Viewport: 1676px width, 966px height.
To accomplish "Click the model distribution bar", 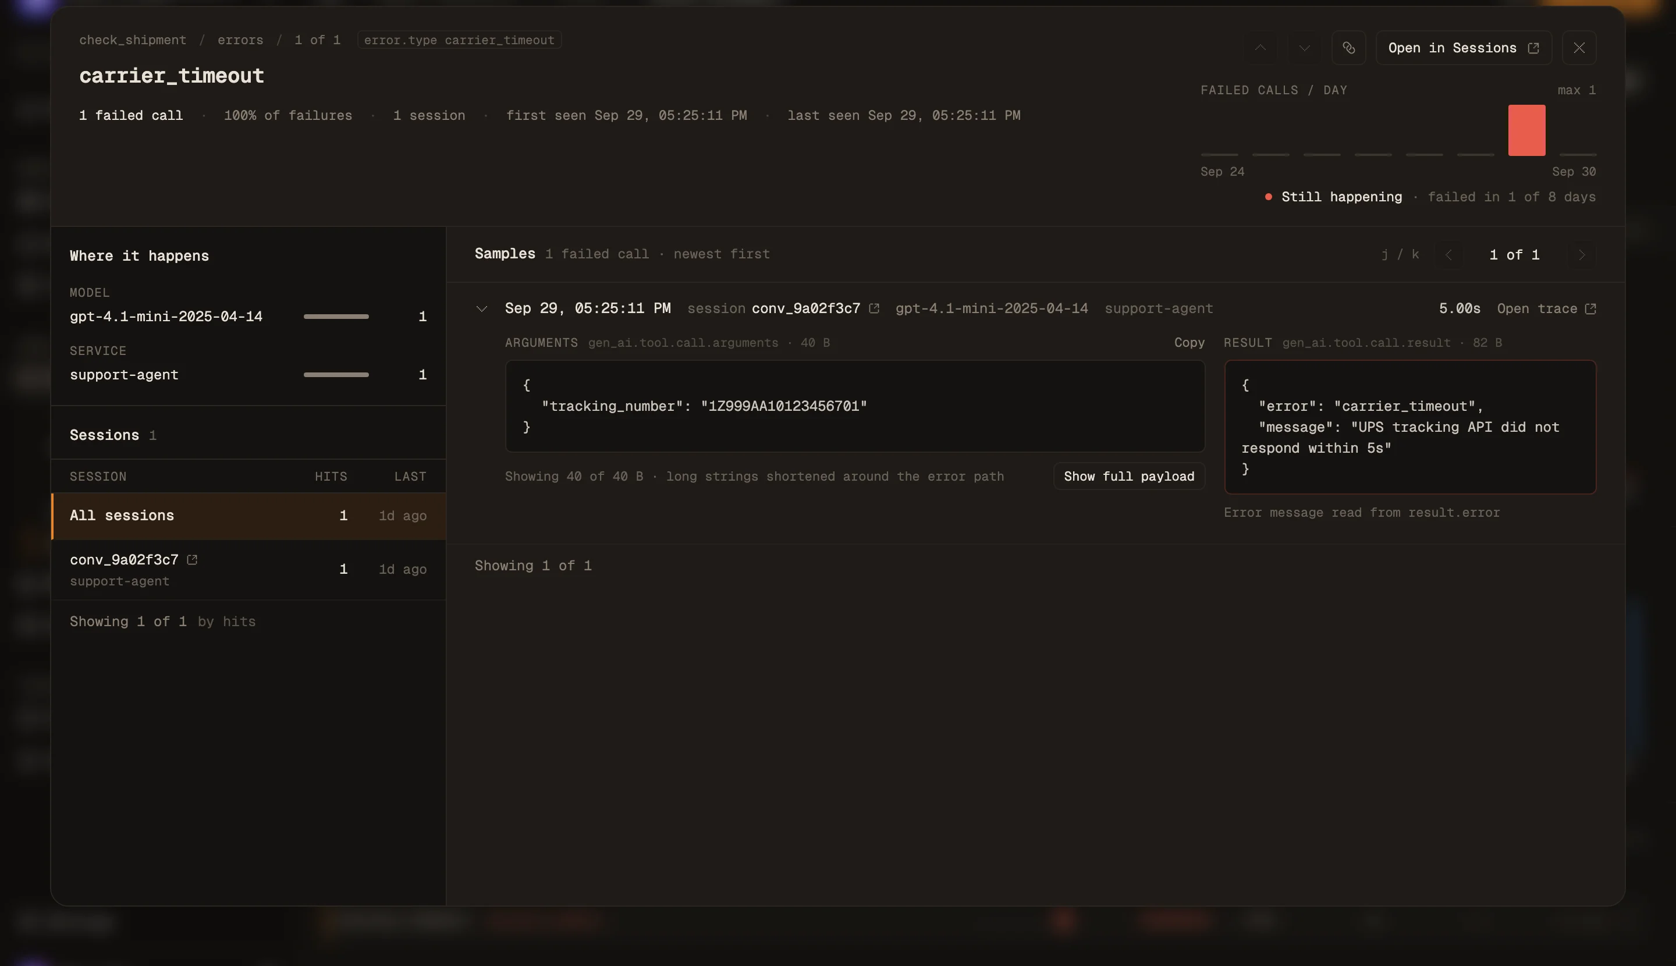I will 336,317.
